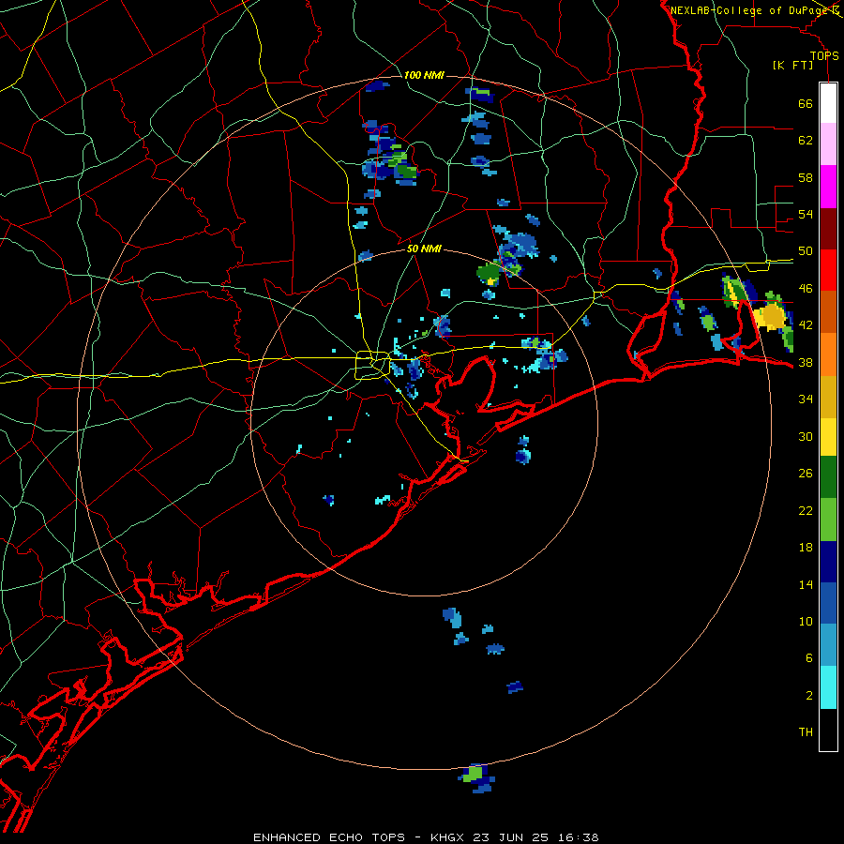The height and width of the screenshot is (844, 844).
Task: Select the gold legend color band
Action: tap(828, 397)
